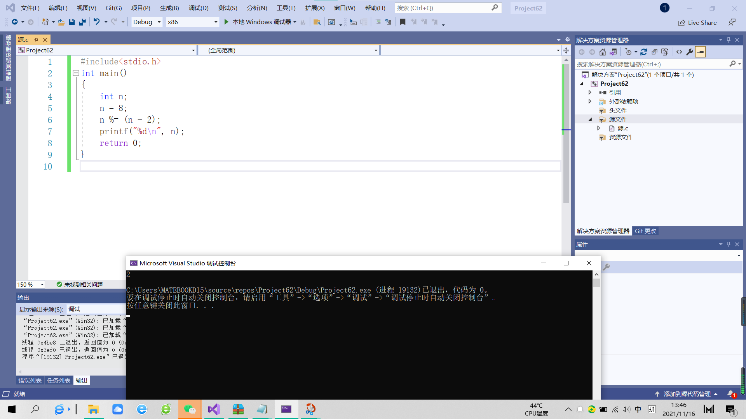Switch to Debug configuration dropdown
This screenshot has height=419, width=746.
pos(146,21)
